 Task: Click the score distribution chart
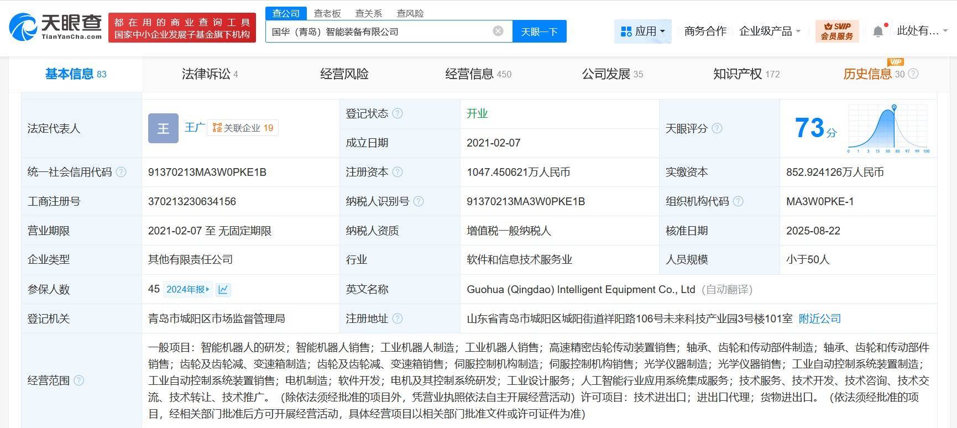pyautogui.click(x=888, y=129)
